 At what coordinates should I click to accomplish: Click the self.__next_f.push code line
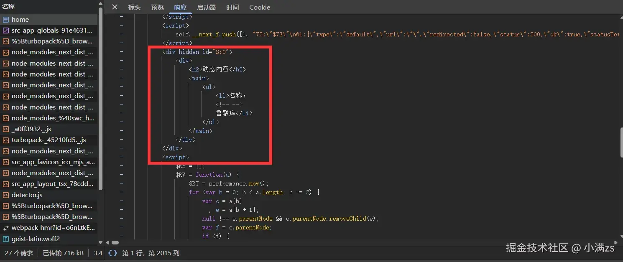pyautogui.click(x=397, y=34)
